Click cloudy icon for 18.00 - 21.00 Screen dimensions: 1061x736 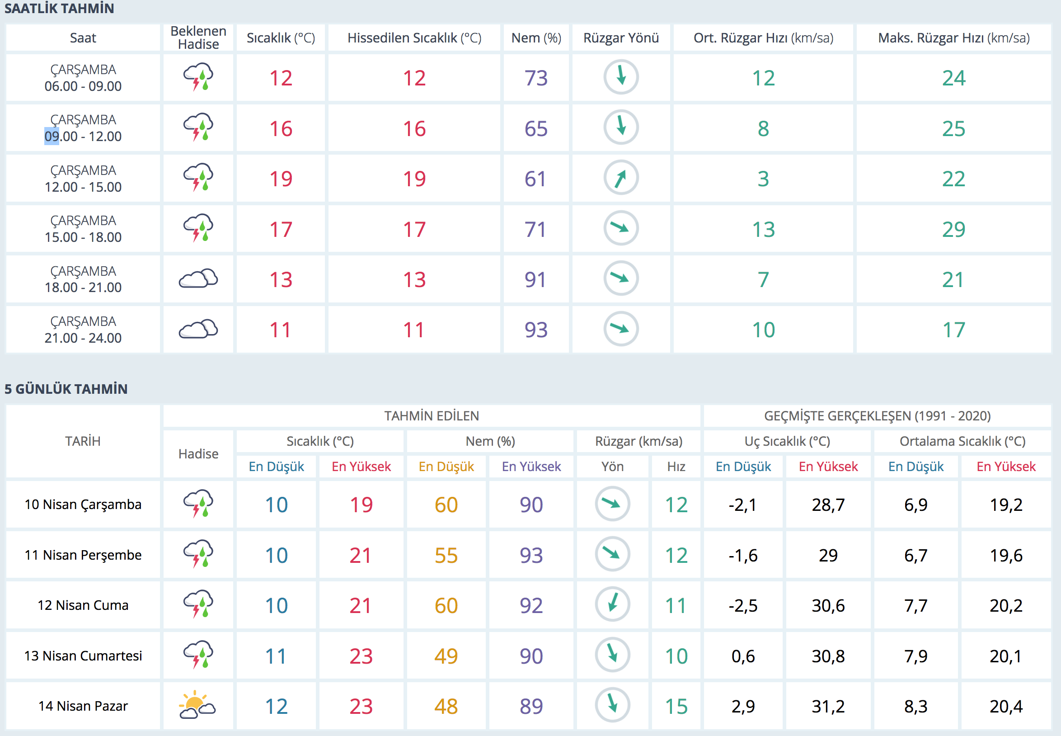click(x=198, y=279)
